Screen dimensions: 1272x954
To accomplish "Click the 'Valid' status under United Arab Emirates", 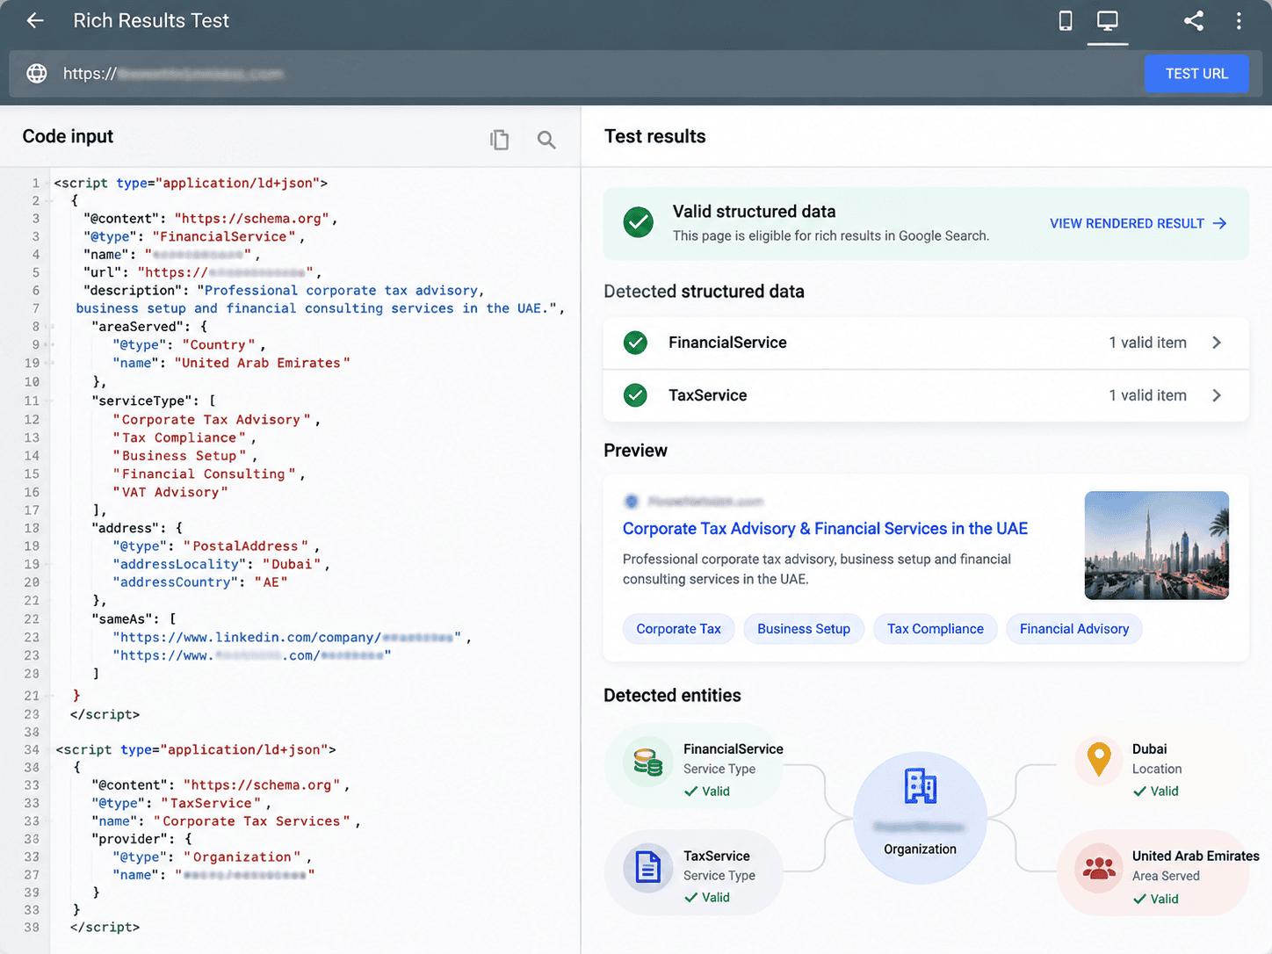I will click(1155, 899).
